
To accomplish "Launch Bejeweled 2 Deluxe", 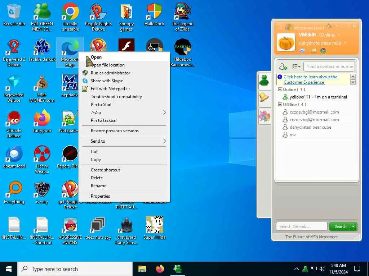I will (14, 53).
